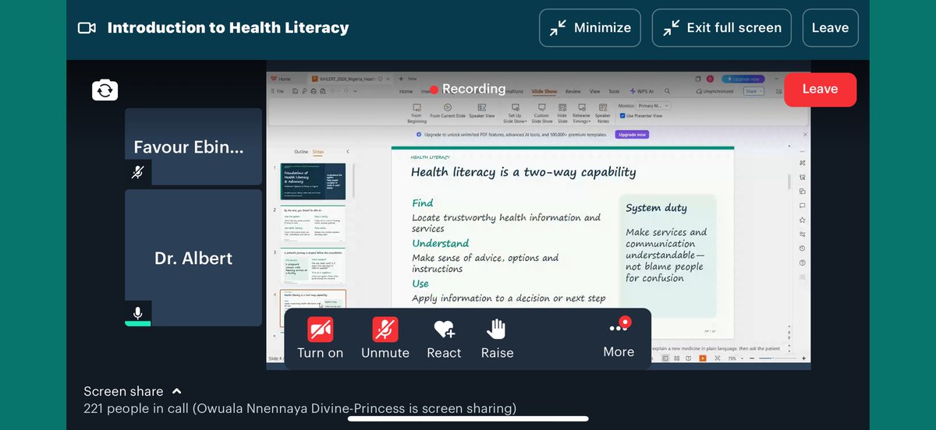Switch to Slides pane tab

318,152
